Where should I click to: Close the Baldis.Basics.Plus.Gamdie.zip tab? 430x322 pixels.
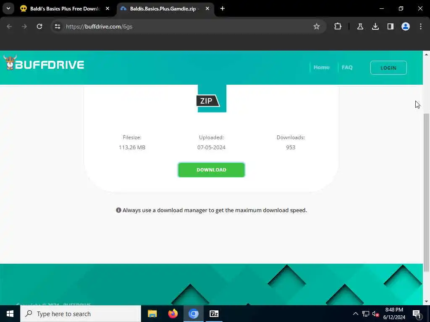point(207,9)
